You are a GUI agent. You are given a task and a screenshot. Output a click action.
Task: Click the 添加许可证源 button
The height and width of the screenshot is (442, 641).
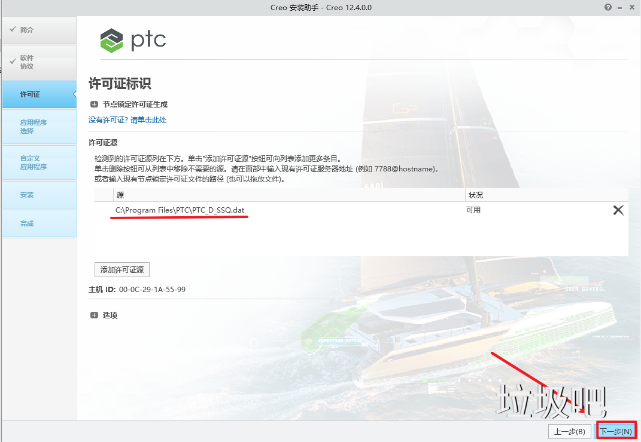(x=122, y=270)
